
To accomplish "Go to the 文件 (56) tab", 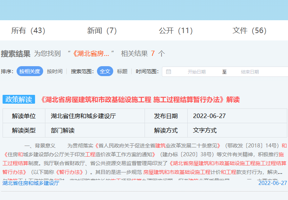I will pos(249,31).
